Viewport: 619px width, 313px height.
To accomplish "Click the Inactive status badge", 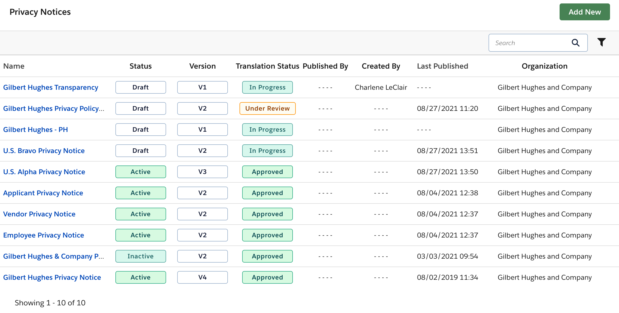I will 140,256.
